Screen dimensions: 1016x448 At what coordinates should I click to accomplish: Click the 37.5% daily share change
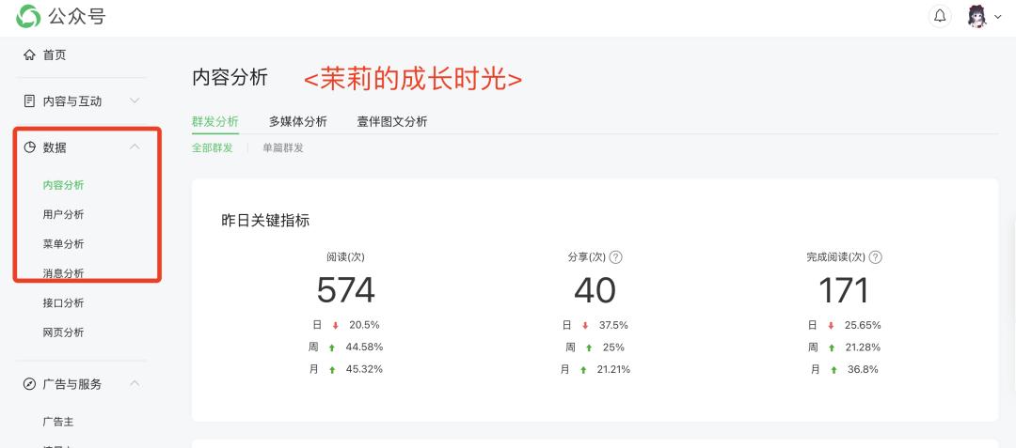tap(613, 325)
